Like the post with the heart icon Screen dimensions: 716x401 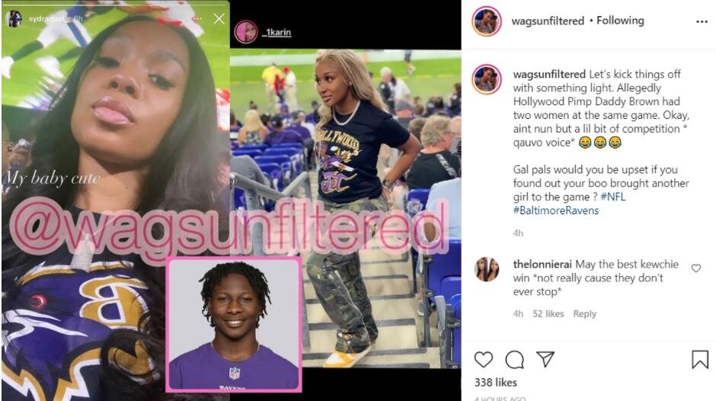(484, 360)
